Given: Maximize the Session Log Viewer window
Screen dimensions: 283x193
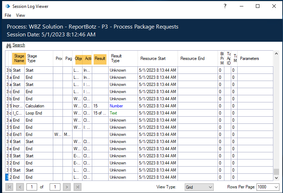Looking at the screenshot, I should (x=258, y=6).
